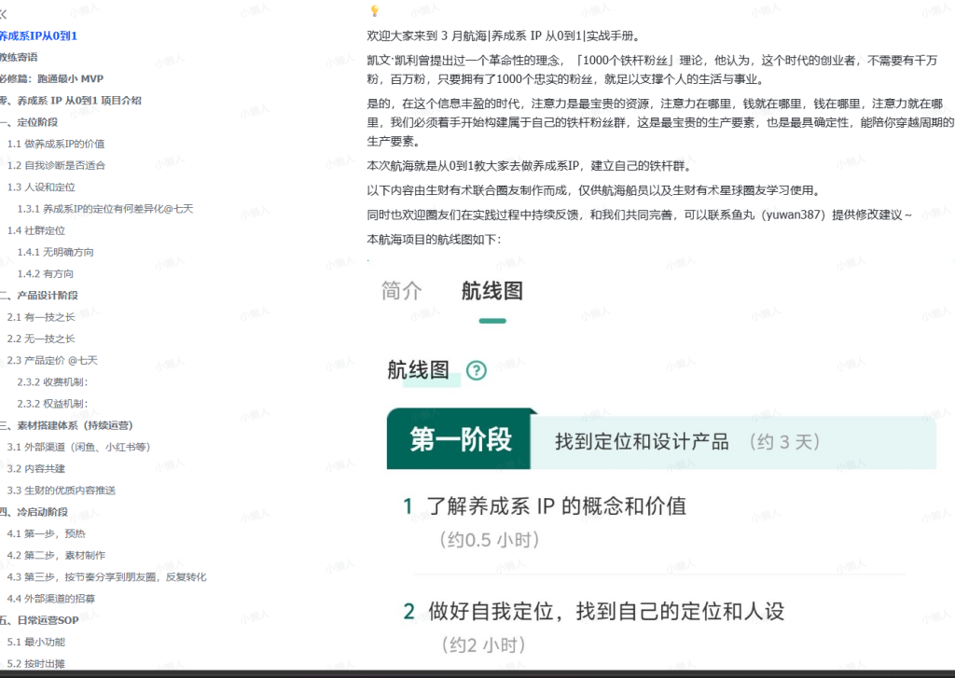Jump to 3.2 内容共建
Image resolution: width=955 pixels, height=678 pixels.
click(36, 469)
